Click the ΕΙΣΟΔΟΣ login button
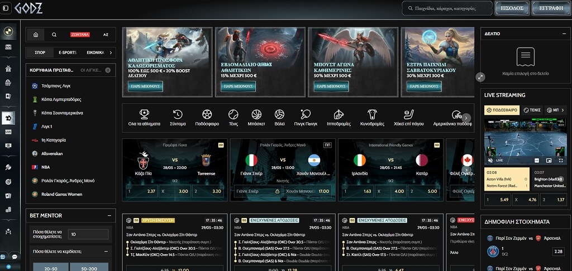 coord(512,8)
